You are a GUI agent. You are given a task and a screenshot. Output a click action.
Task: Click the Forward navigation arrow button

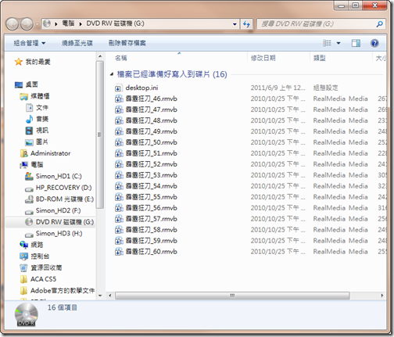27,24
